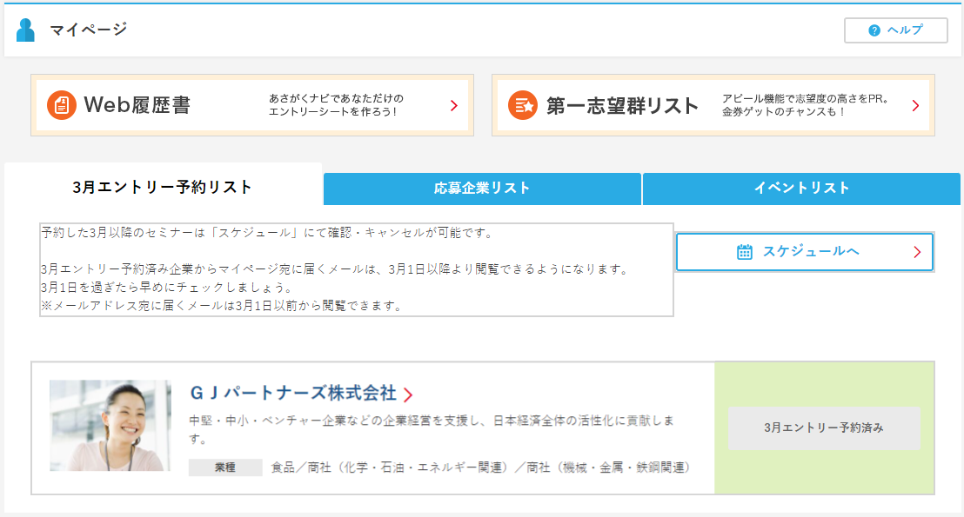Click the arrow on Web履歴書 banner
Viewport: 964px width, 517px height.
453,106
